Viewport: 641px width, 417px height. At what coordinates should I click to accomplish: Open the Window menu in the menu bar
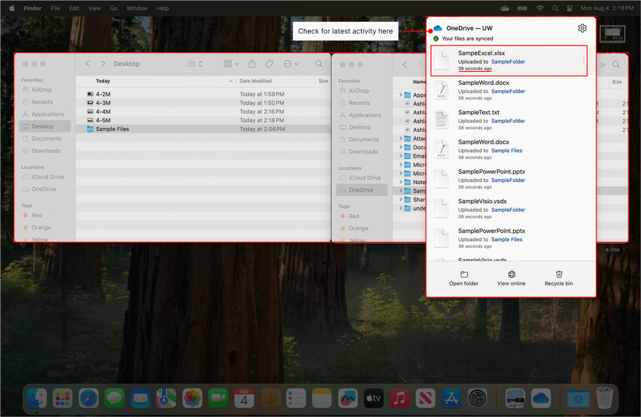[137, 8]
